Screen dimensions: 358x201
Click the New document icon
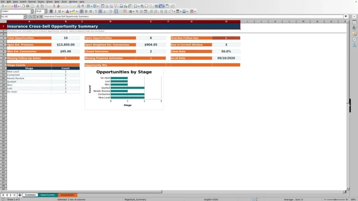(2, 6)
